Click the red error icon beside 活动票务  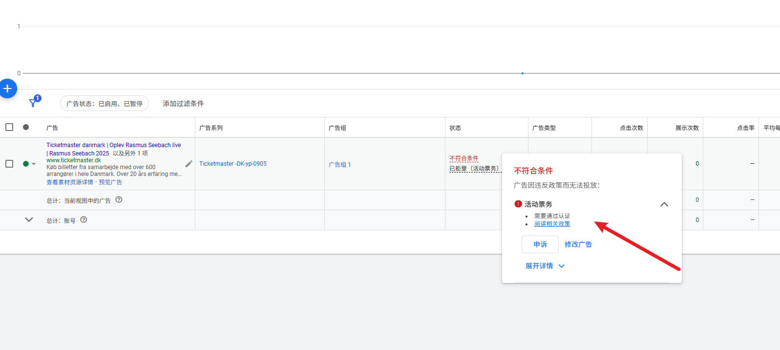(x=518, y=204)
